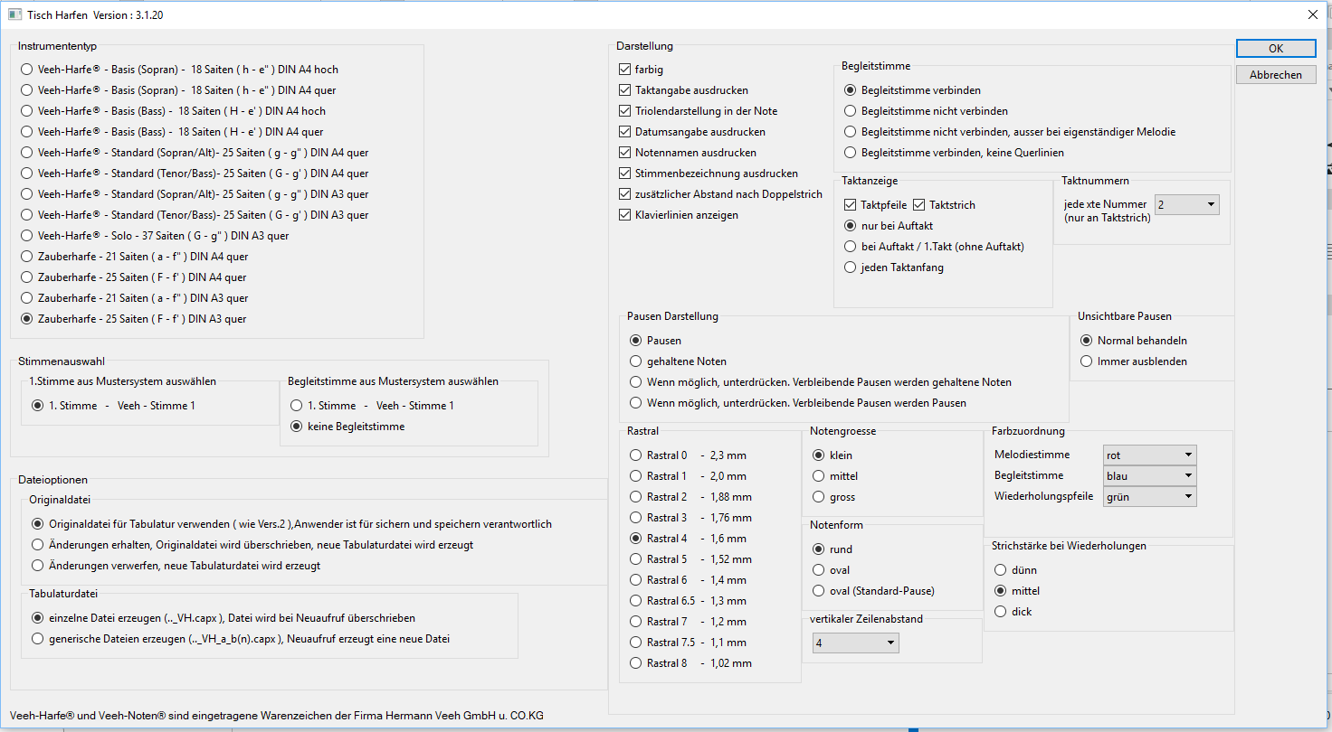
Task: Uncheck the farbig checkbox
Action: [625, 70]
